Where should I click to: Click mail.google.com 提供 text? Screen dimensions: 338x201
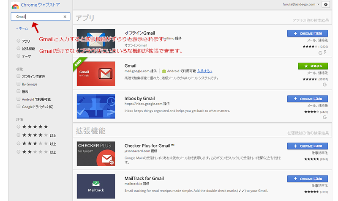141,71
